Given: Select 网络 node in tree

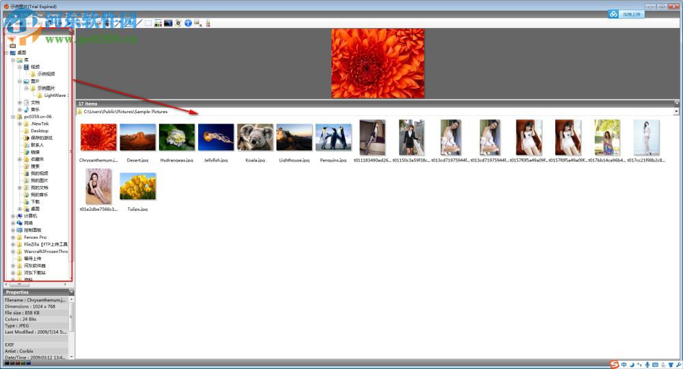Looking at the screenshot, I should [x=28, y=223].
